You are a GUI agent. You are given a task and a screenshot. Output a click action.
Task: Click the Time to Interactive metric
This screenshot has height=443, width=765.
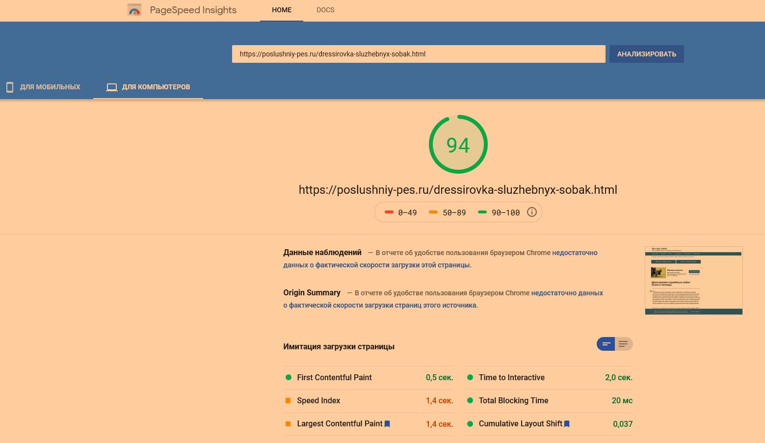coord(549,378)
